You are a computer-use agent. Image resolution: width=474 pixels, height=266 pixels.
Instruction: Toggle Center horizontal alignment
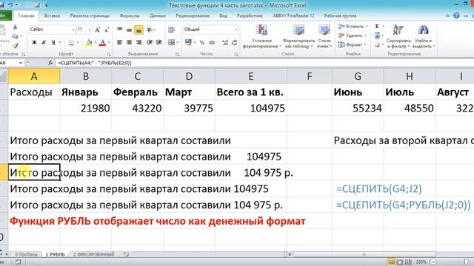(x=129, y=42)
